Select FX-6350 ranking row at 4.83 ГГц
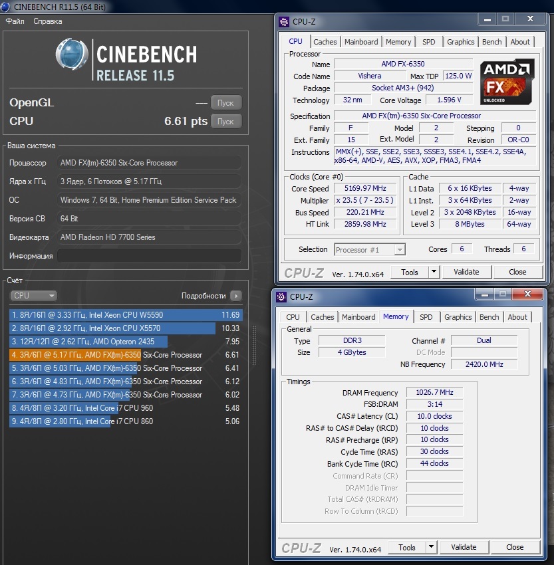The height and width of the screenshot is (565, 554). tap(126, 382)
